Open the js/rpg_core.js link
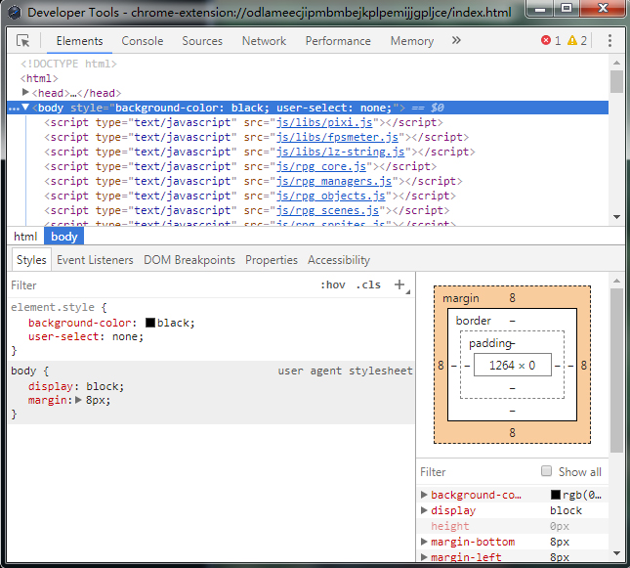630x568 pixels. tap(321, 166)
